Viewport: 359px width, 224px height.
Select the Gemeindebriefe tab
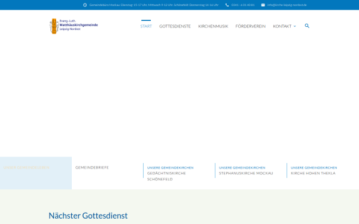(x=108, y=173)
